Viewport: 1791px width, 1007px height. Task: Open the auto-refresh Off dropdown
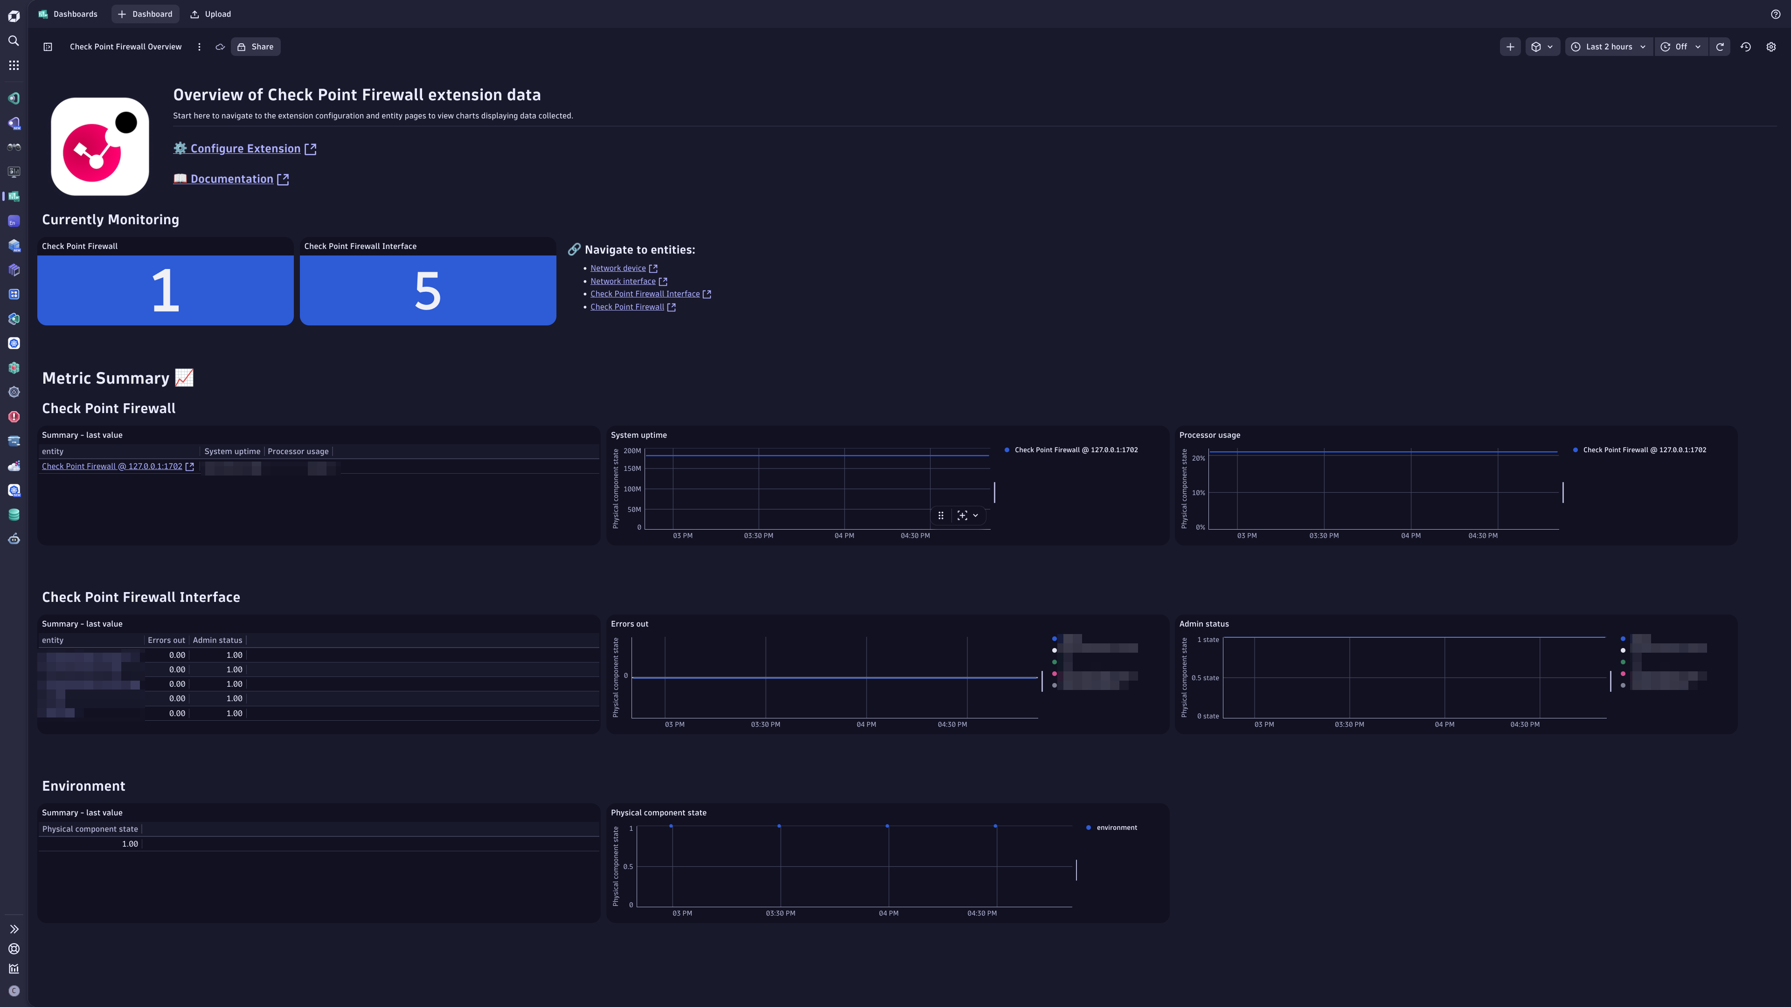pyautogui.click(x=1680, y=47)
